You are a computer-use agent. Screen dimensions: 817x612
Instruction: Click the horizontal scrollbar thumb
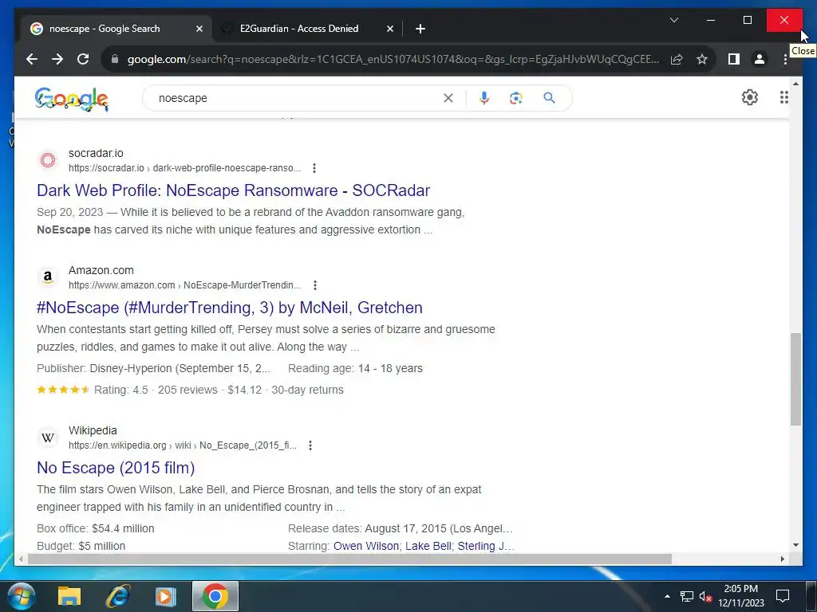tap(349, 559)
